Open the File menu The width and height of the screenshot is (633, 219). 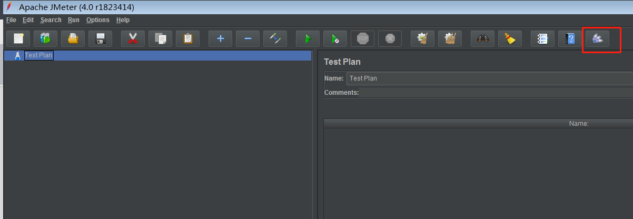[11, 20]
